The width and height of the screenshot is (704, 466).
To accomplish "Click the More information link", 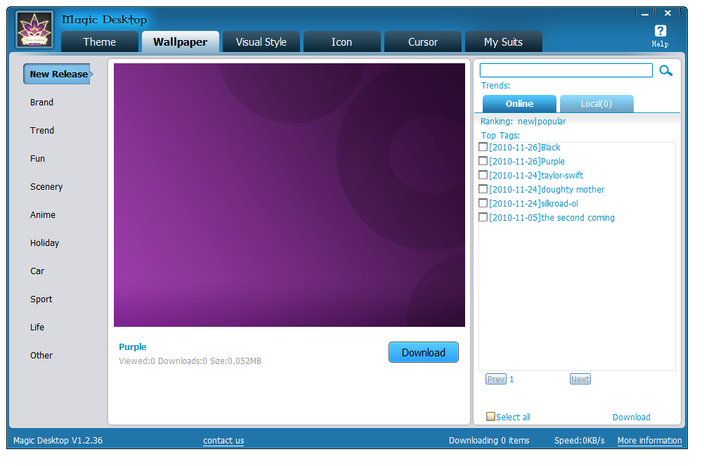I will pyautogui.click(x=649, y=441).
